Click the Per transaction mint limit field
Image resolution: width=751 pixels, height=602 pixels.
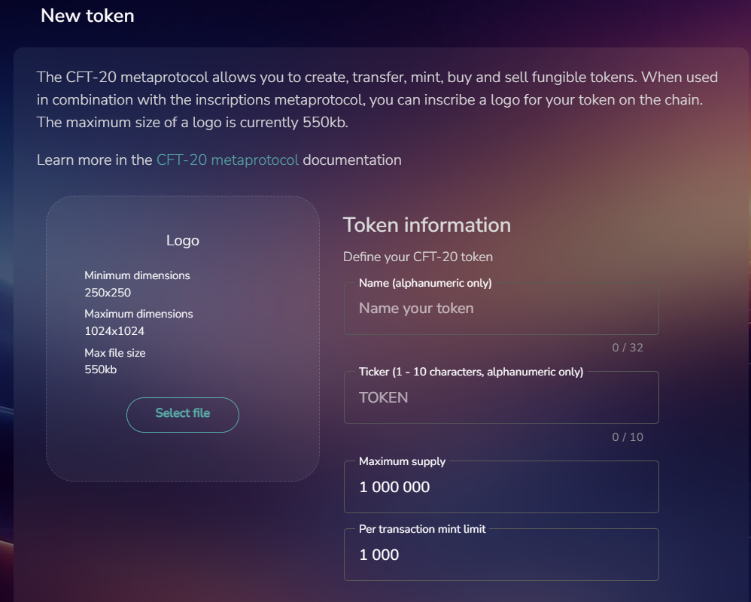tap(501, 555)
